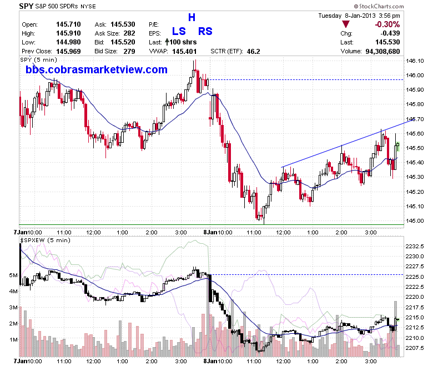The image size is (433, 366).
Task: Click the 145.50 price axis label
Action: [x=415, y=148]
